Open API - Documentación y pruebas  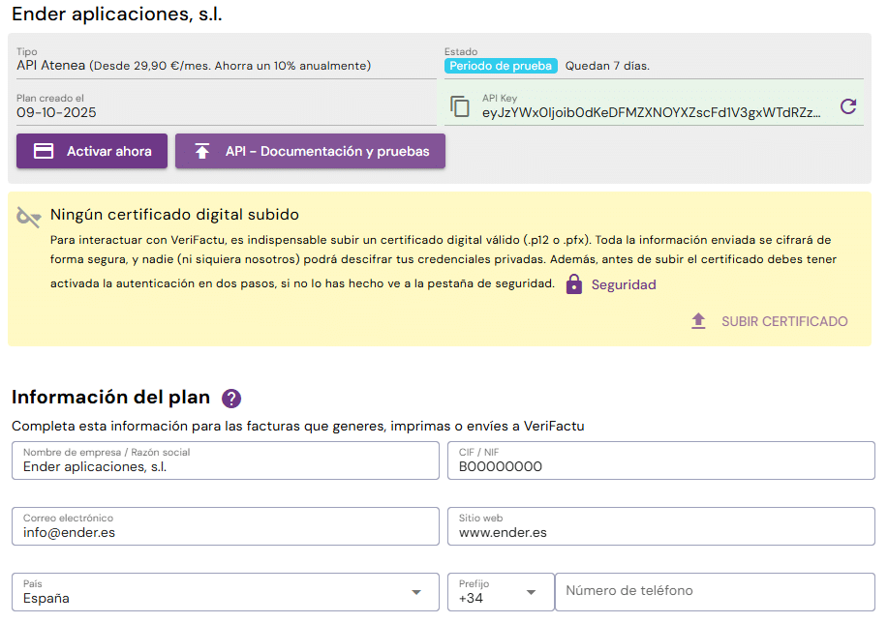(310, 152)
